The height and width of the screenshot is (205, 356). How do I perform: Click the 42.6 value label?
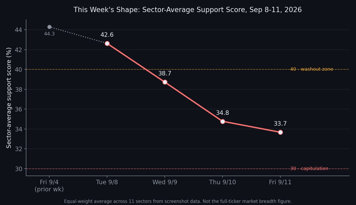click(107, 35)
